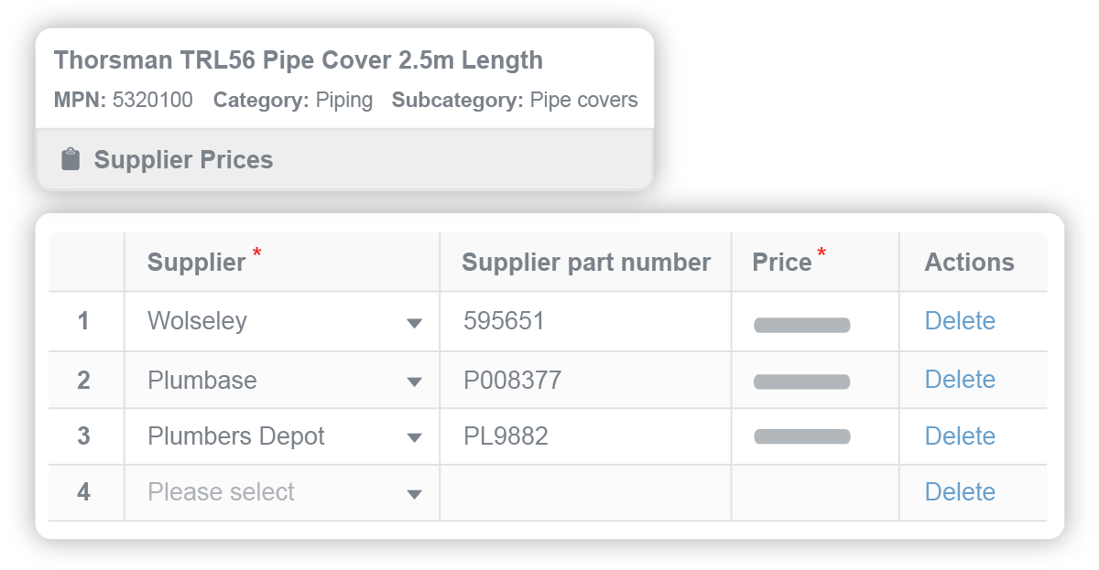Click the Supplier Prices section header
Viewport: 1099px width, 570px height.
coord(182,158)
